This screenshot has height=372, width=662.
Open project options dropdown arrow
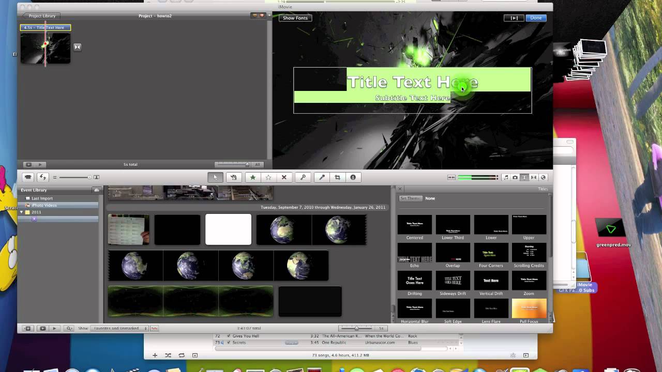pyautogui.click(x=269, y=16)
